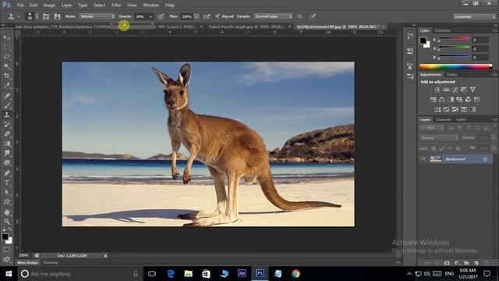Screen dimensions: 499x281
Task: Open File Explorer from the taskbar
Action: click(x=189, y=274)
